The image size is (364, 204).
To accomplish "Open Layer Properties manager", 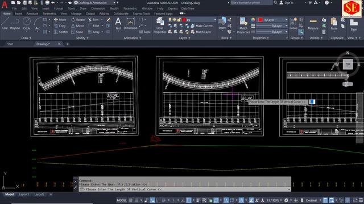I will pos(160,25).
